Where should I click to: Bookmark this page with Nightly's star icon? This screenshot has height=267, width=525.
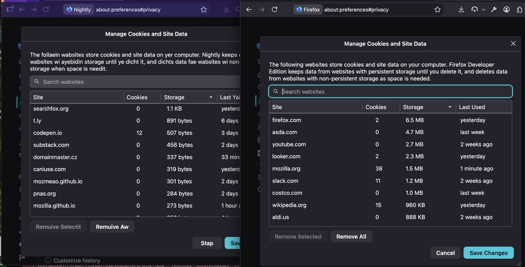point(203,9)
